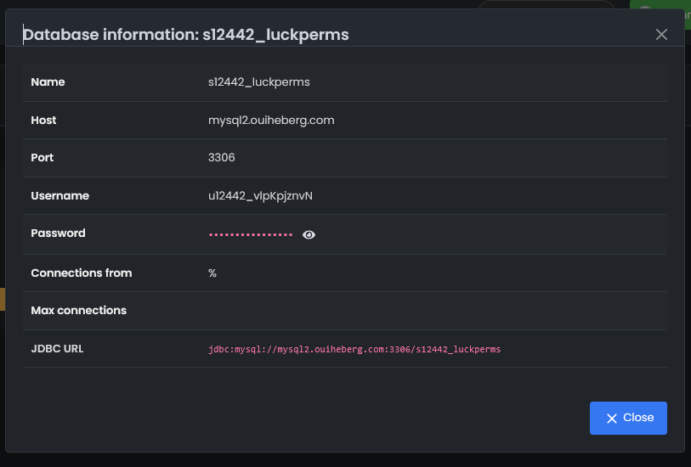
Task: Click the Database information dialog title
Action: [x=185, y=35]
